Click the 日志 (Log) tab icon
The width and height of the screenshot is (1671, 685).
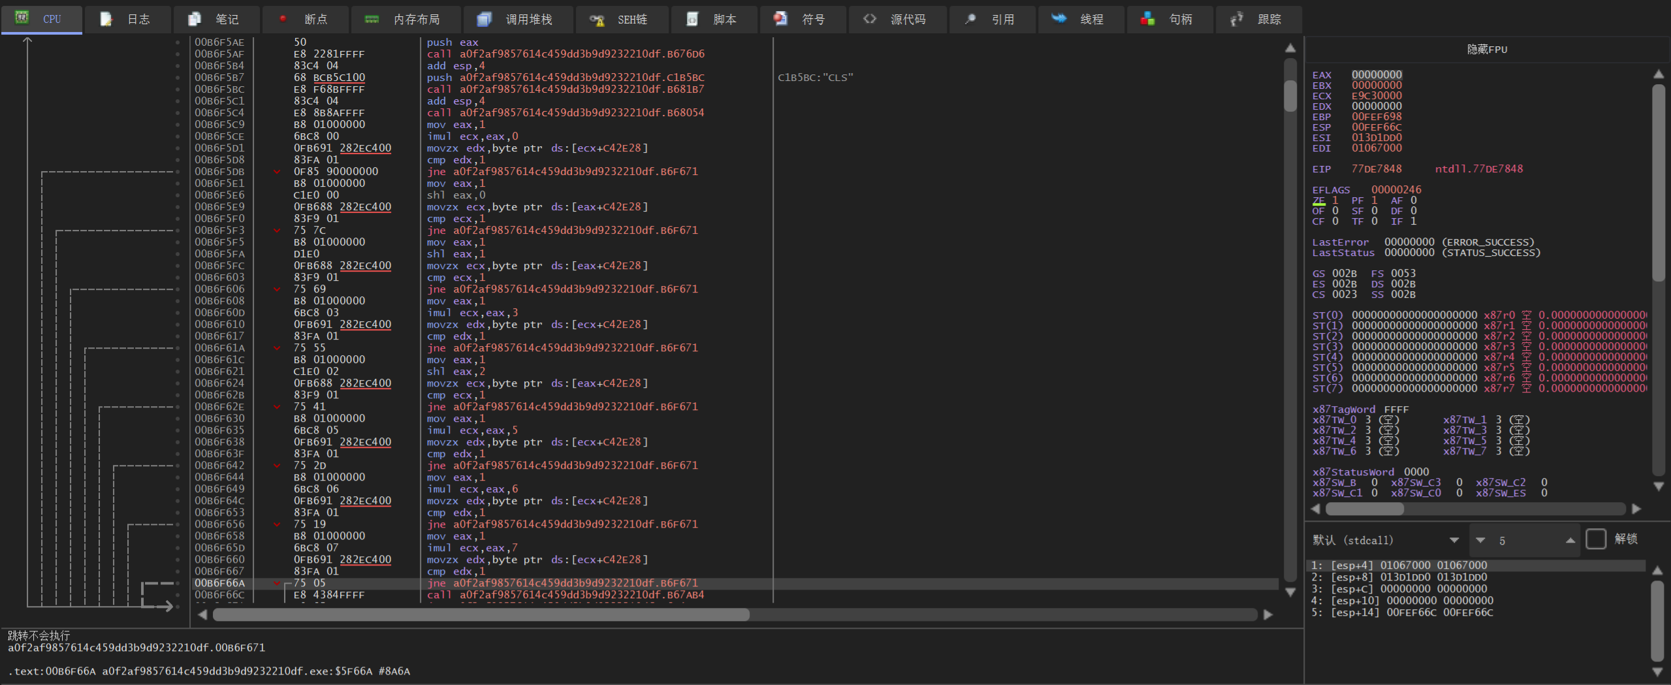tap(106, 19)
